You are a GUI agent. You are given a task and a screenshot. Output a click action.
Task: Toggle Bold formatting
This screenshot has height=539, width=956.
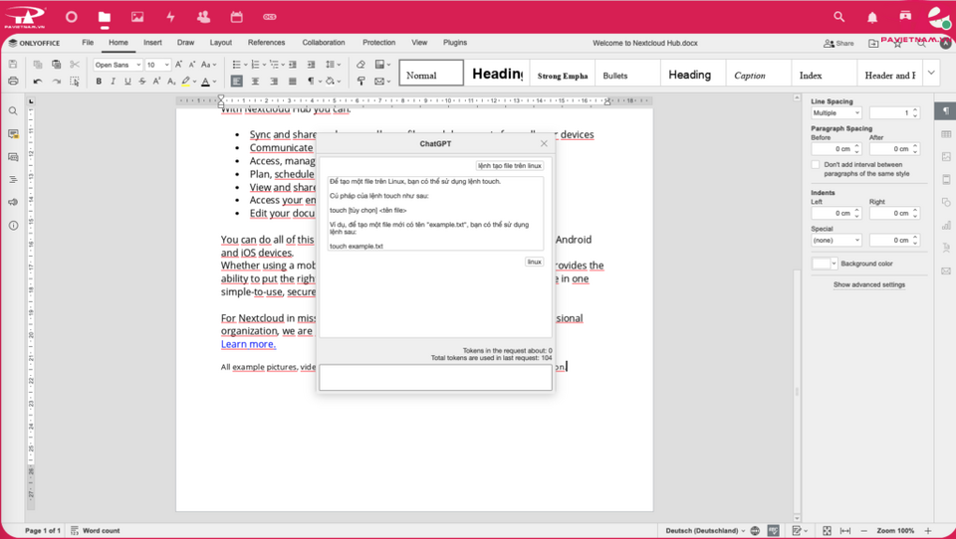pos(99,81)
